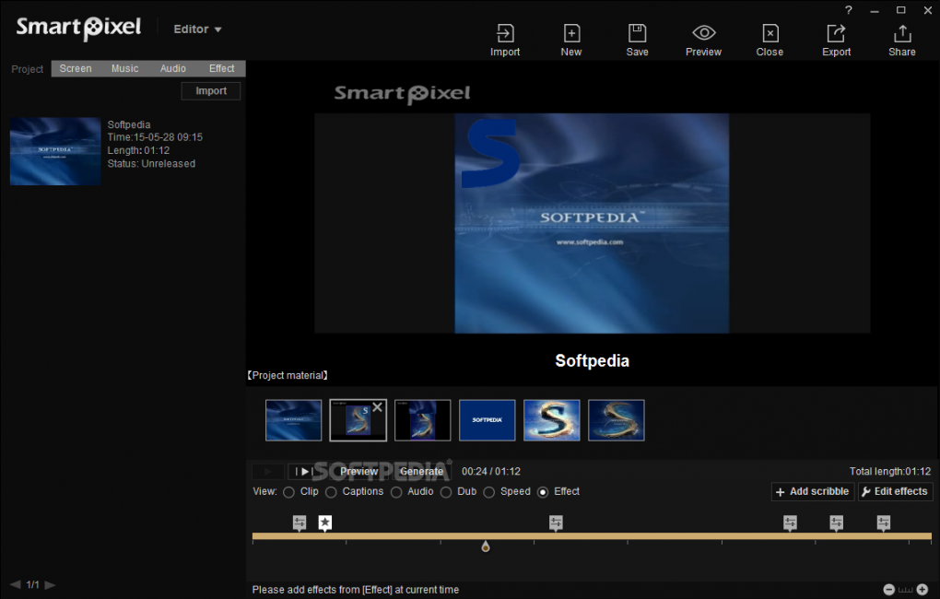Switch to the Effect tab
Screen dimensions: 940x599
pos(222,68)
